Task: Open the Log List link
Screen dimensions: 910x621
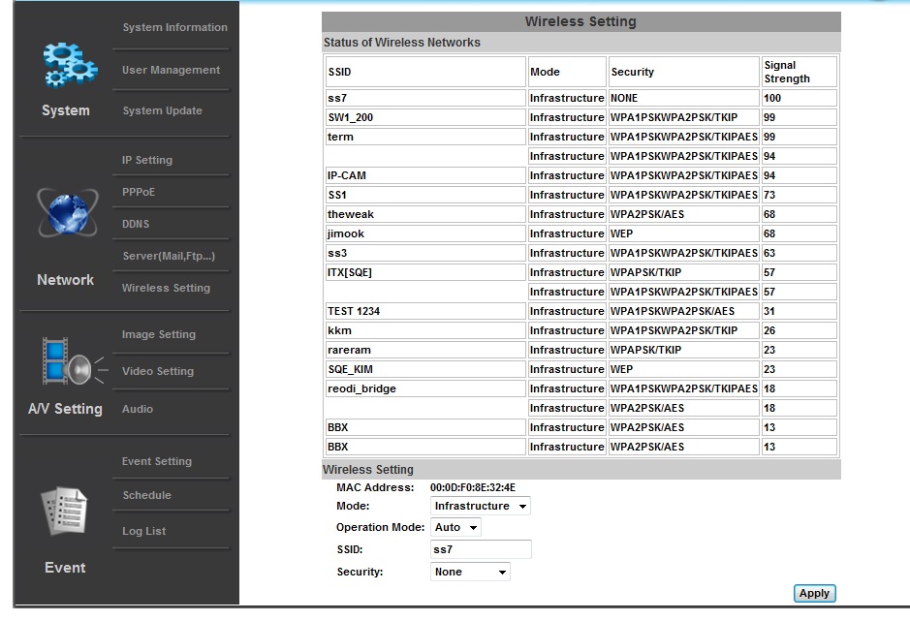Action: tap(144, 531)
